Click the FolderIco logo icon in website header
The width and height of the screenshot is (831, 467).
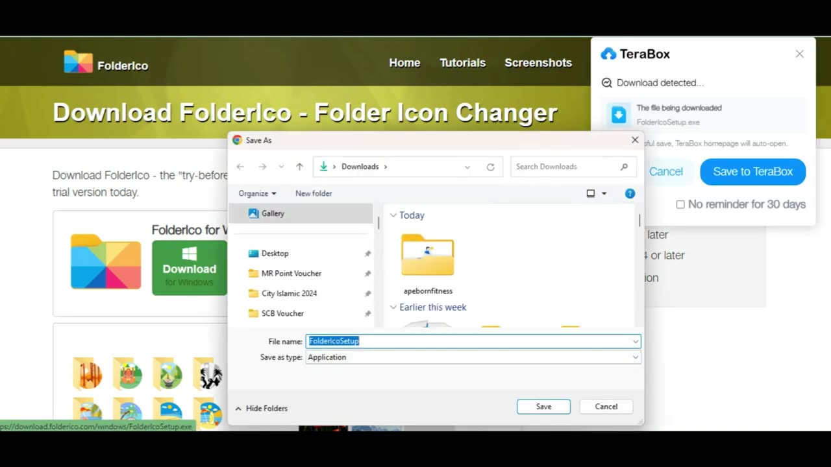pos(78,62)
